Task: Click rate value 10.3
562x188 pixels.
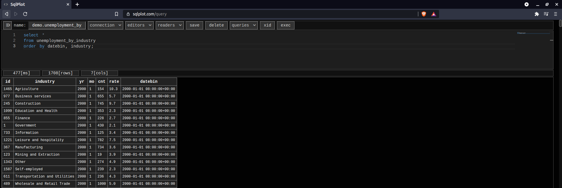Action: [114, 89]
